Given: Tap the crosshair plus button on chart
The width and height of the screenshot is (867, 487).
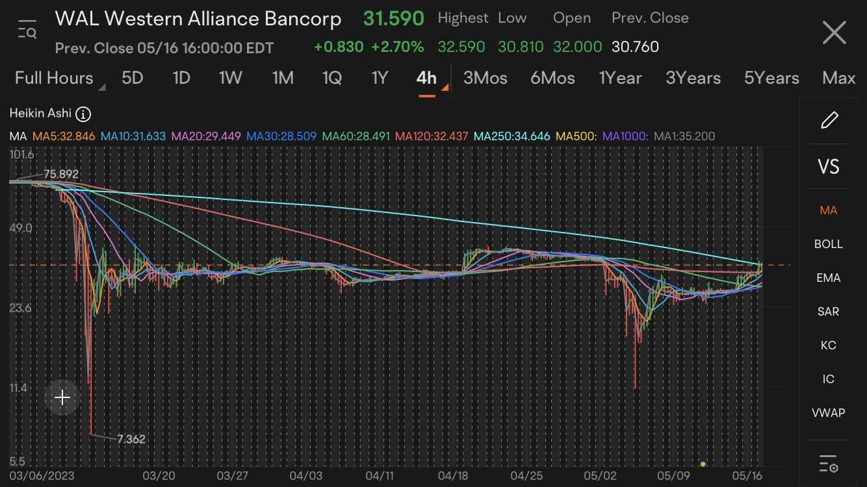Looking at the screenshot, I should pyautogui.click(x=62, y=397).
